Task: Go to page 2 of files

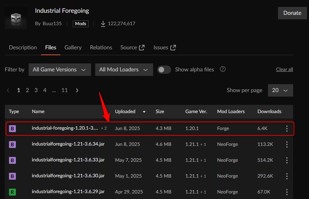Action: 27,90
